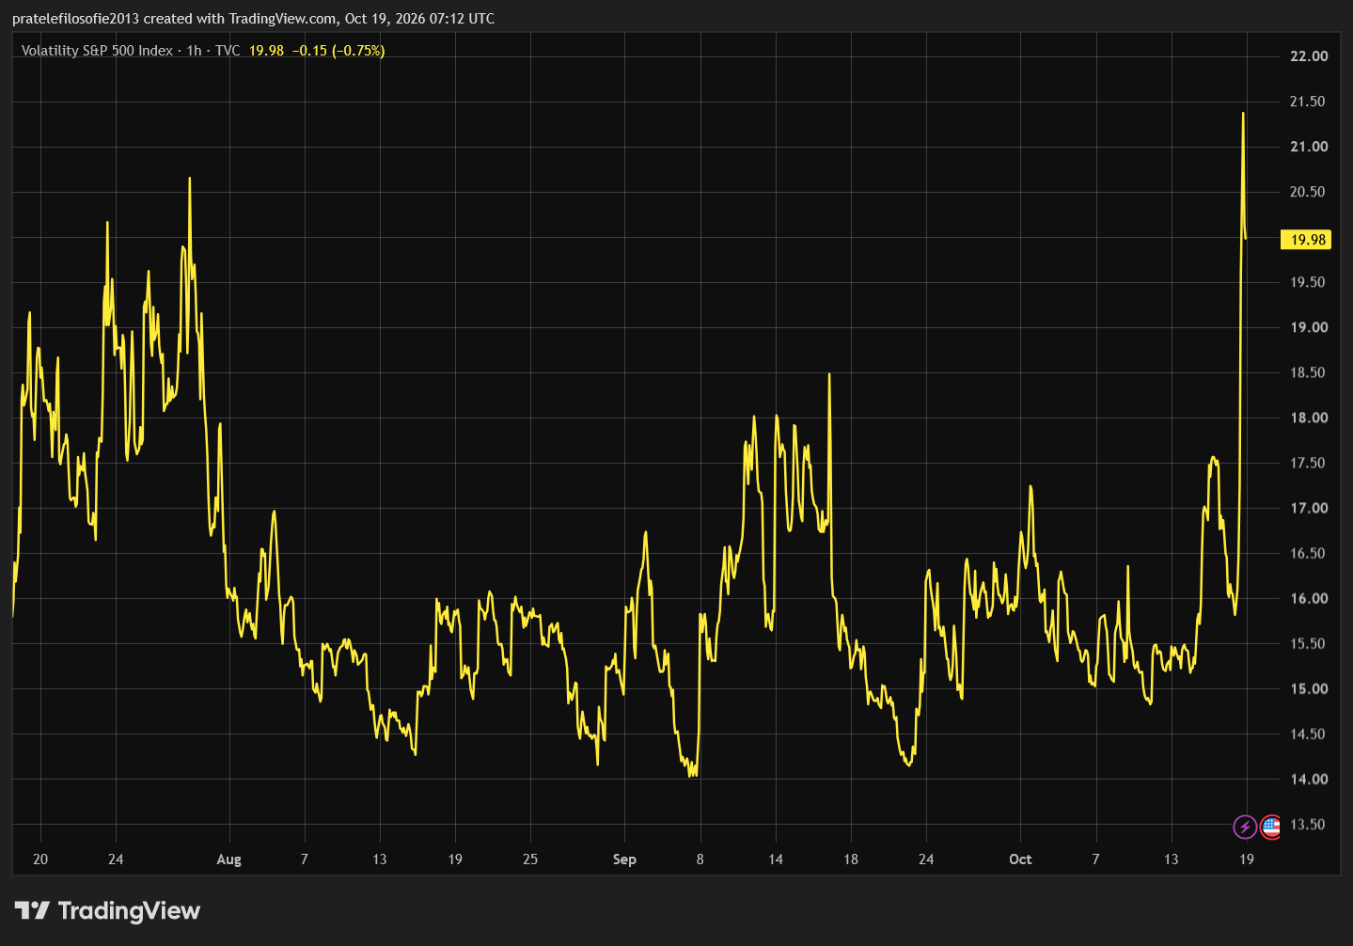Click the Oct label on the time axis
Viewport: 1353px width, 946px height.
tap(1020, 859)
